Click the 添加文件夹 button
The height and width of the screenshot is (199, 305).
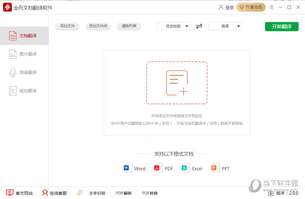(x=98, y=26)
